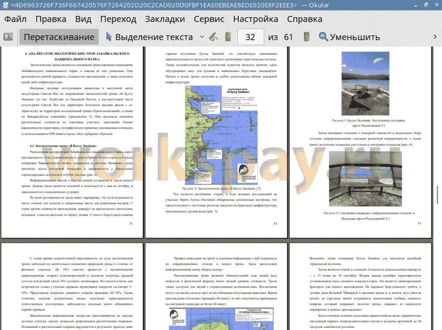Click the 'Рисунок 5' figure caption

coord(369,123)
